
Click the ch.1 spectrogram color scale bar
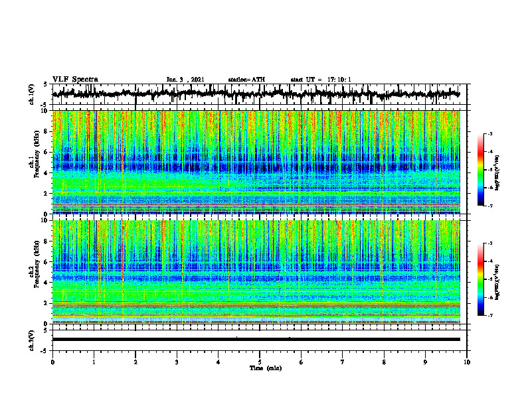(x=480, y=170)
